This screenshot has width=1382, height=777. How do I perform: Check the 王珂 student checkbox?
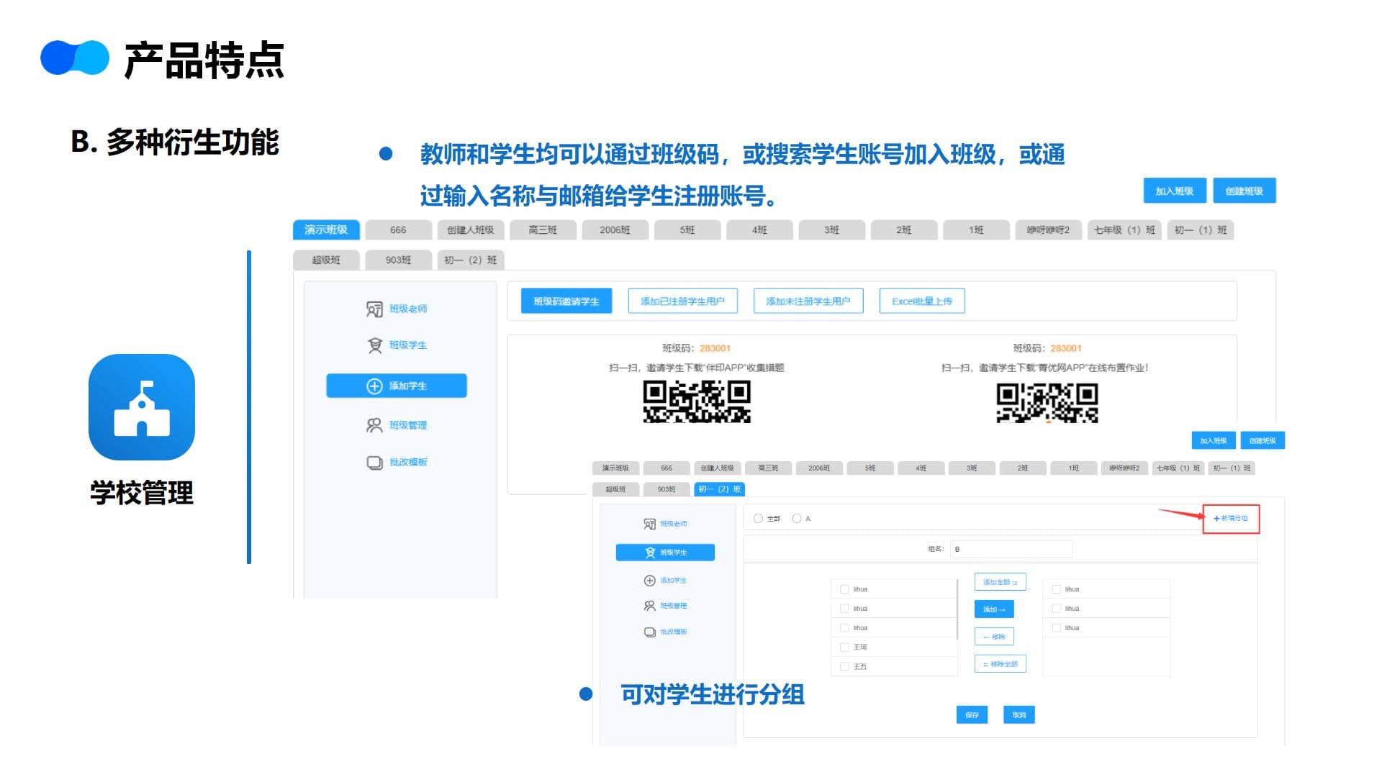(844, 647)
